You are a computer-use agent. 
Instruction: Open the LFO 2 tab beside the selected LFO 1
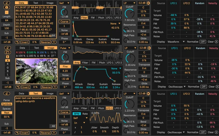(118, 108)
